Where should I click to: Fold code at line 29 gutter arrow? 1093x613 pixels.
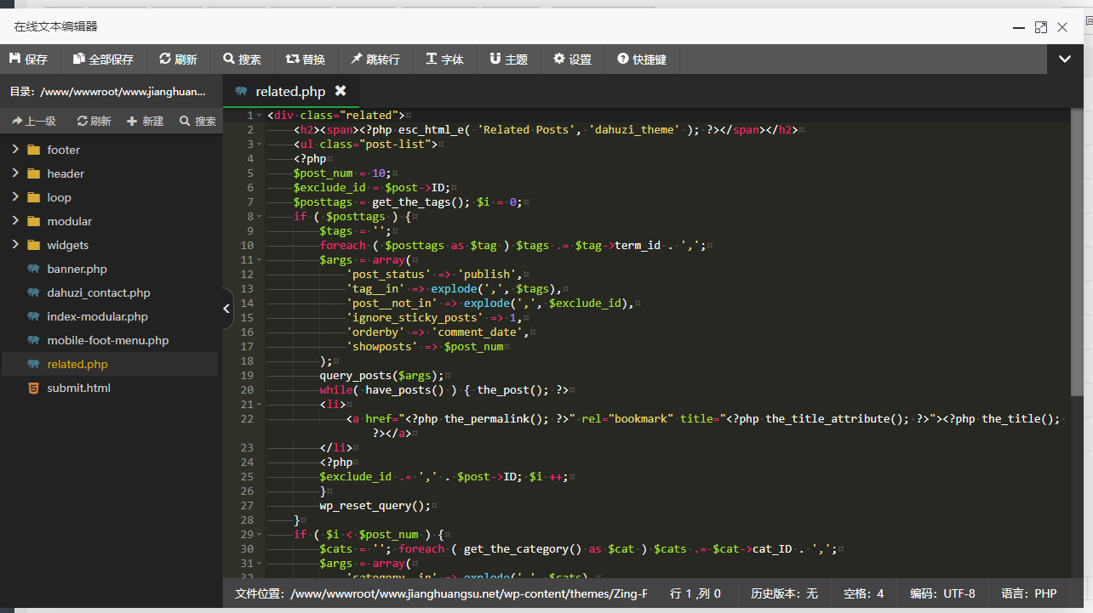pyautogui.click(x=259, y=535)
